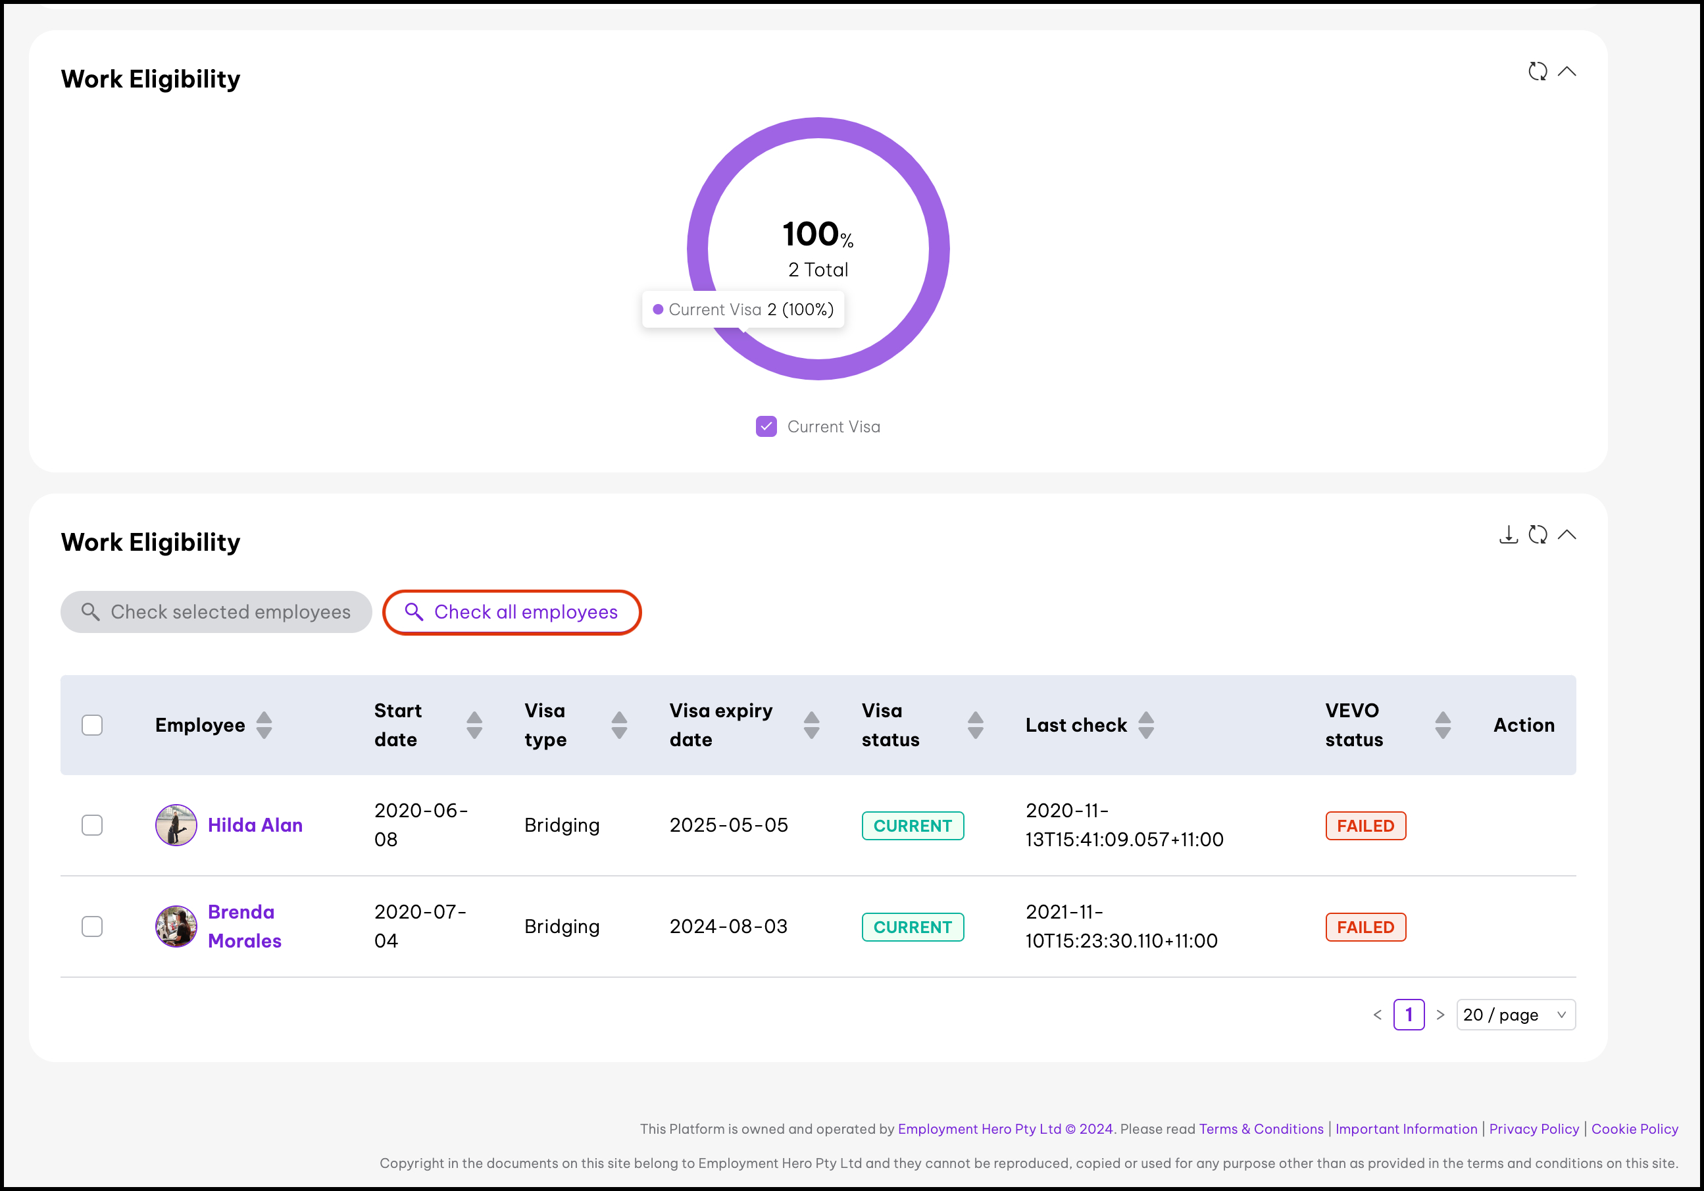This screenshot has height=1191, width=1704.
Task: Sort table by VEVO status
Action: [1442, 725]
